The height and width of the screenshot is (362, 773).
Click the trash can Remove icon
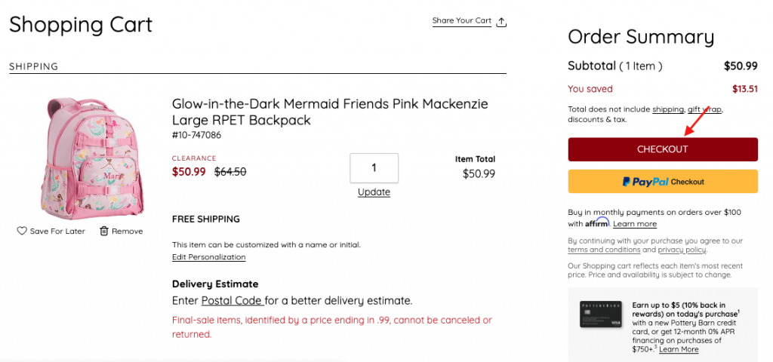(104, 231)
